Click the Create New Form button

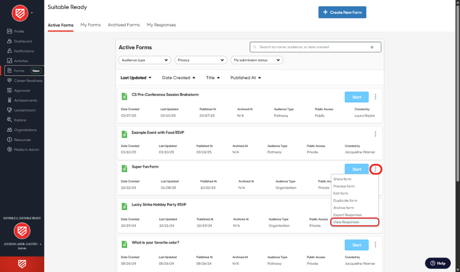[x=342, y=13]
